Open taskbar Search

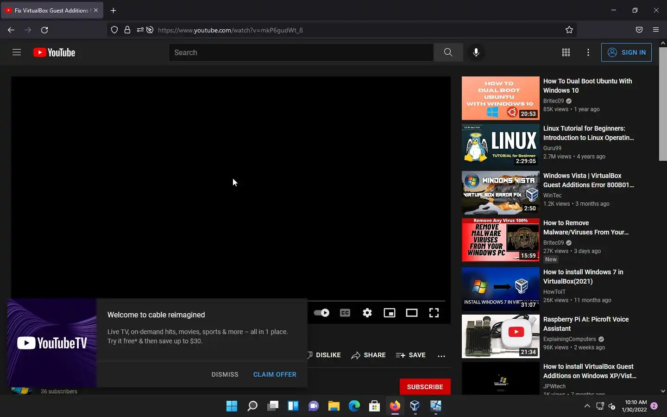point(252,406)
